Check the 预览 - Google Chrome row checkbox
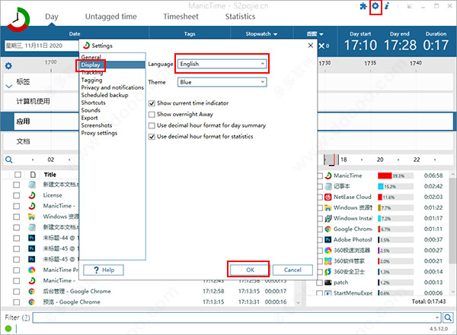Image resolution: width=457 pixels, height=335 pixels. 17,302
